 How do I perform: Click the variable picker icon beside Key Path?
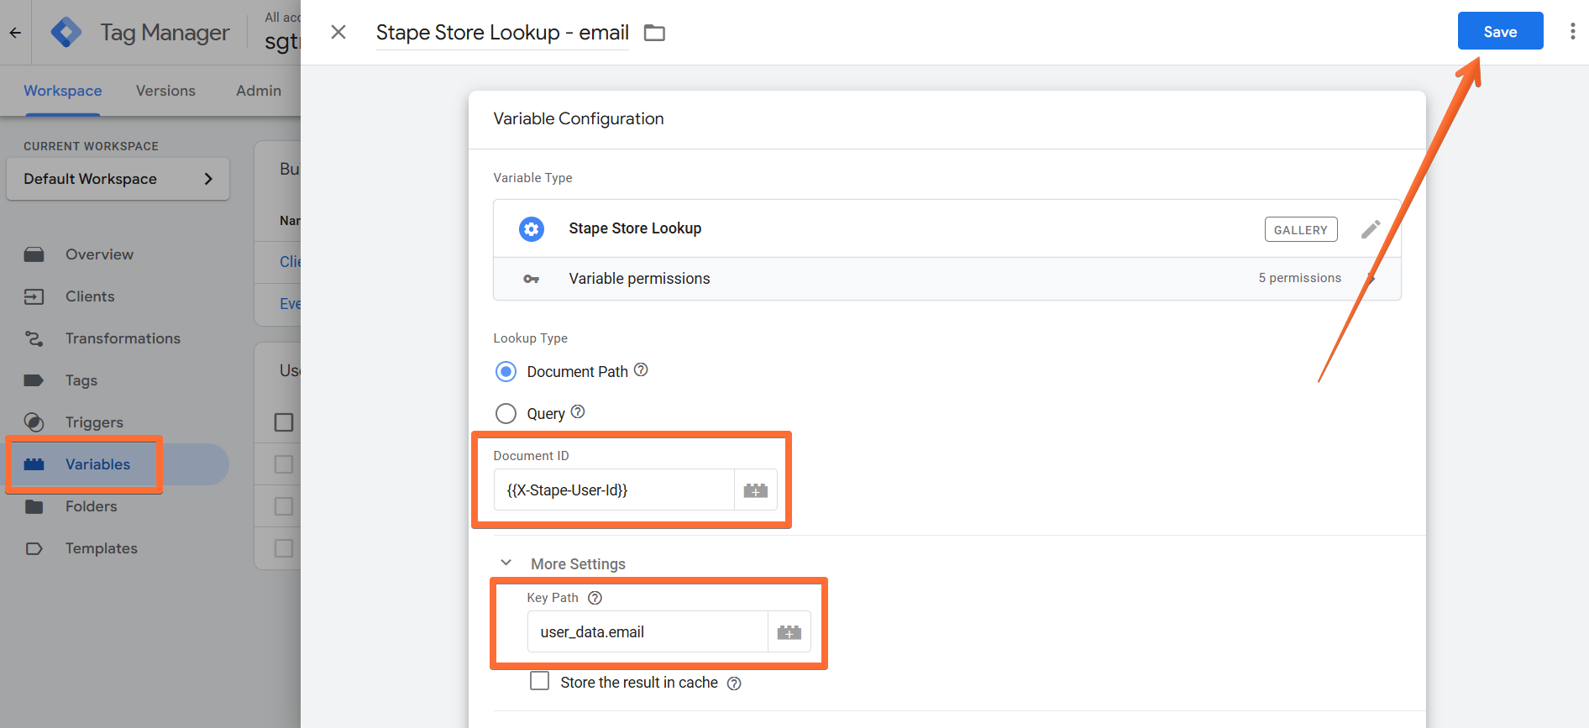click(x=789, y=632)
